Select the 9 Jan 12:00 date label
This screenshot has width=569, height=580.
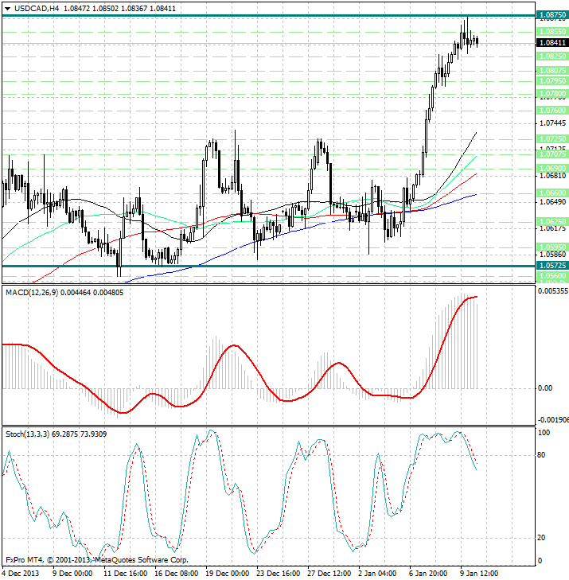coord(481,571)
